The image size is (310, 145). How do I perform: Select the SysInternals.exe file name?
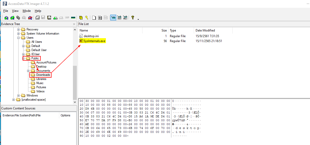coord(95,41)
